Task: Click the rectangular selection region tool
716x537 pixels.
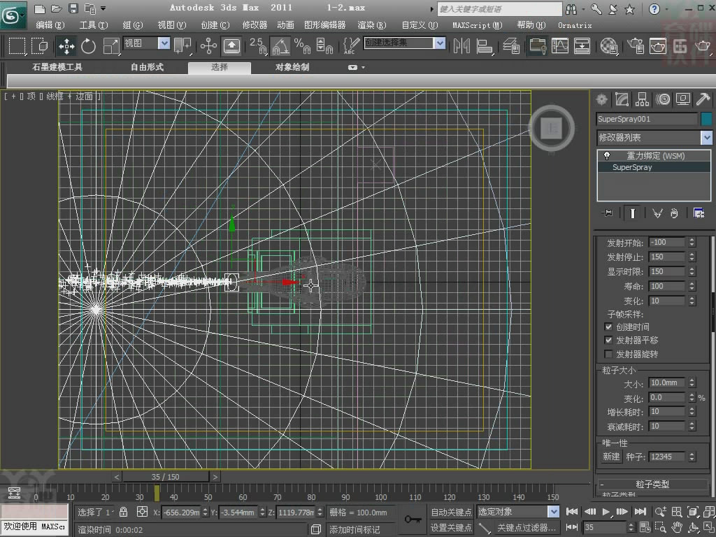Action: 17,46
